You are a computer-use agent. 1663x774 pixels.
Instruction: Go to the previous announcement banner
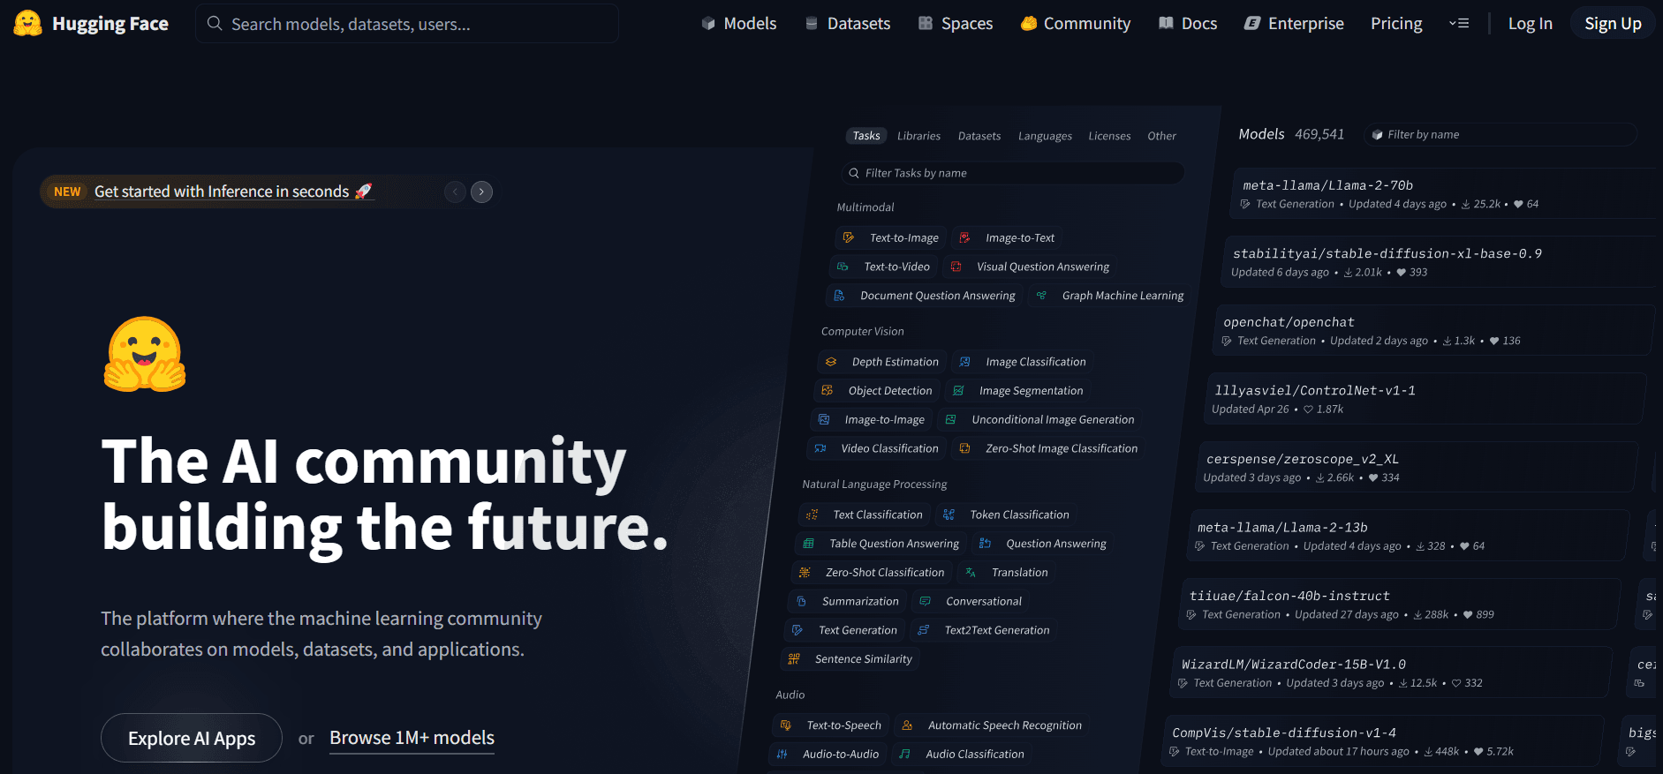(455, 192)
